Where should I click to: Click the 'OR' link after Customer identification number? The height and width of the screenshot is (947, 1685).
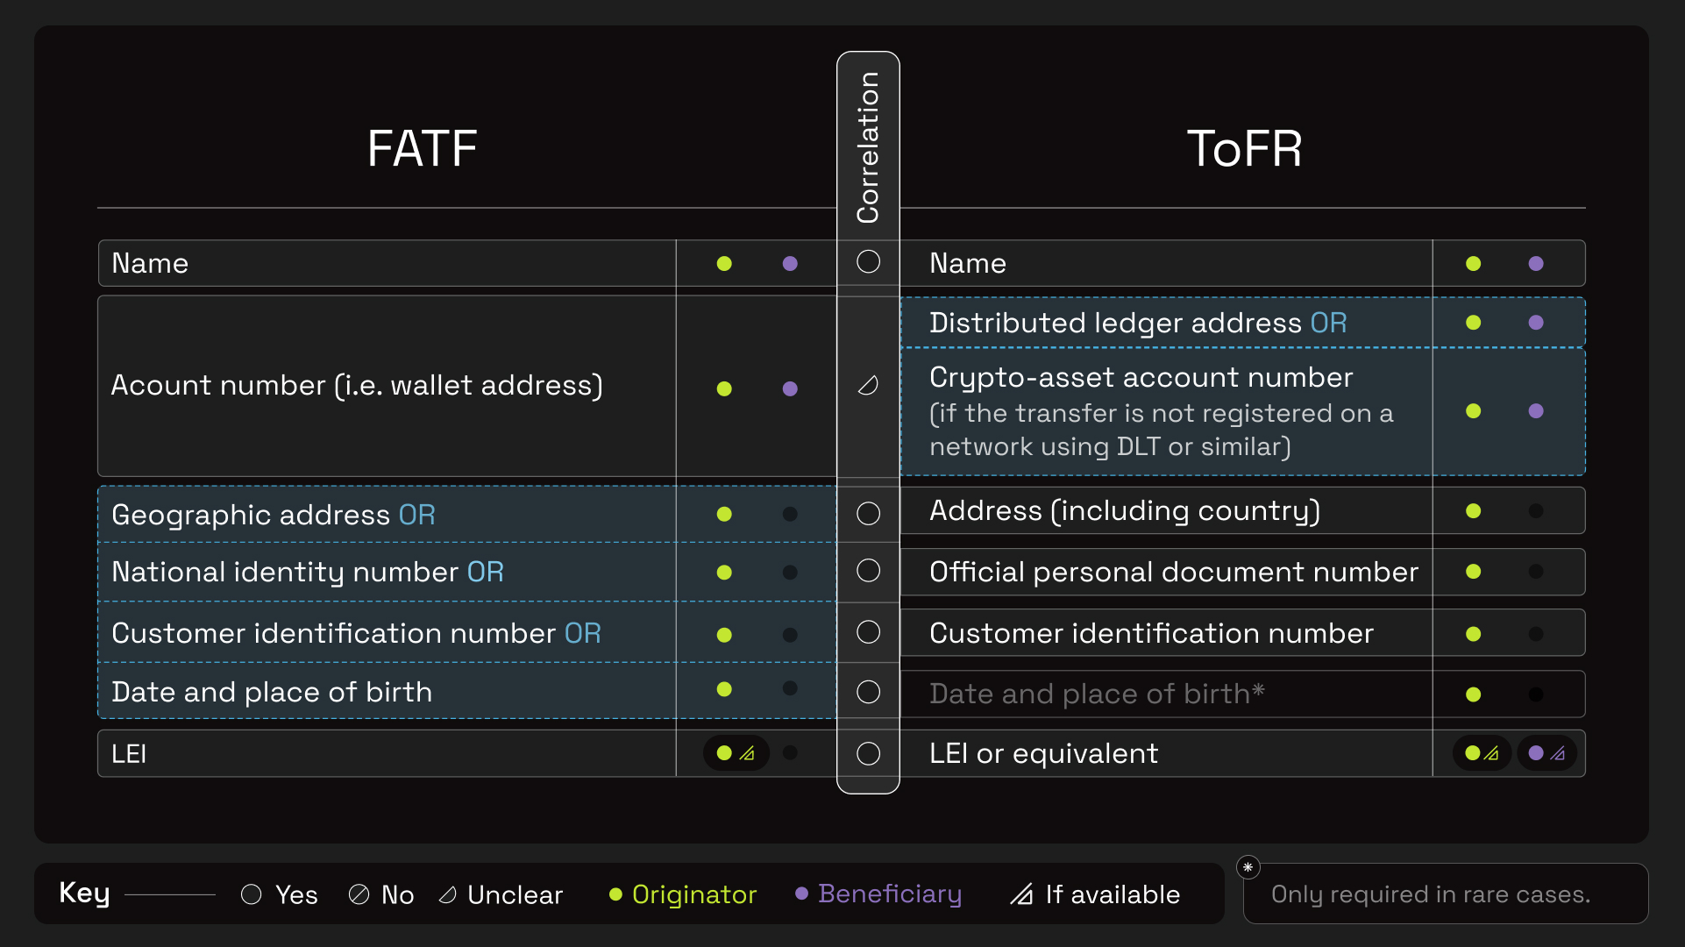click(583, 632)
